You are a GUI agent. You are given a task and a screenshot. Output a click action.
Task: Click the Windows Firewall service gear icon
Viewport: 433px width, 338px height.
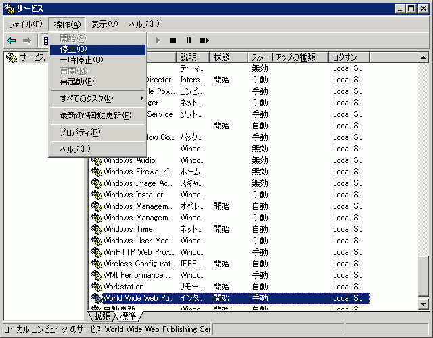97,172
